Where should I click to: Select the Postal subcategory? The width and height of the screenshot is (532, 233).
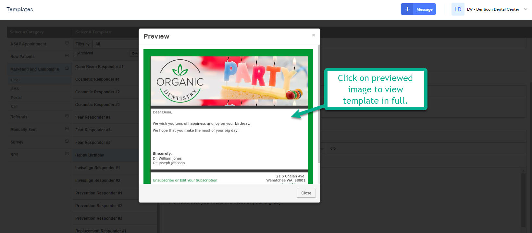pyautogui.click(x=16, y=98)
